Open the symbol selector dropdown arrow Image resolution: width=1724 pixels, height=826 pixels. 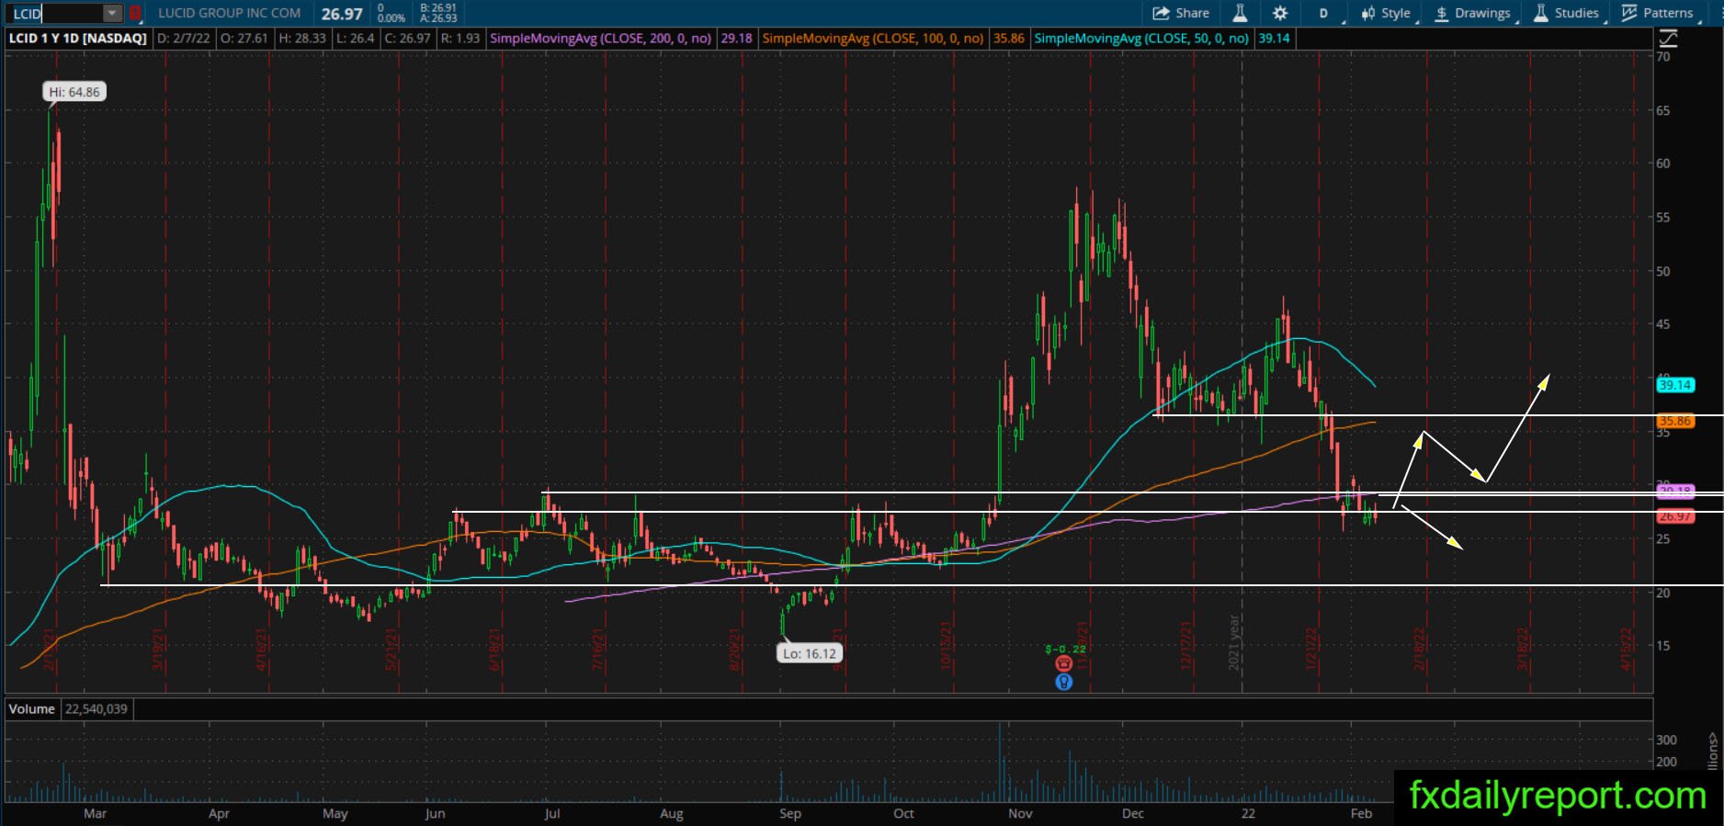point(112,14)
